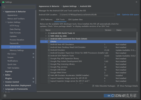141x100 pixels.
Task: Open Quick Lists settings
Action: pyautogui.click(x=12, y=64)
